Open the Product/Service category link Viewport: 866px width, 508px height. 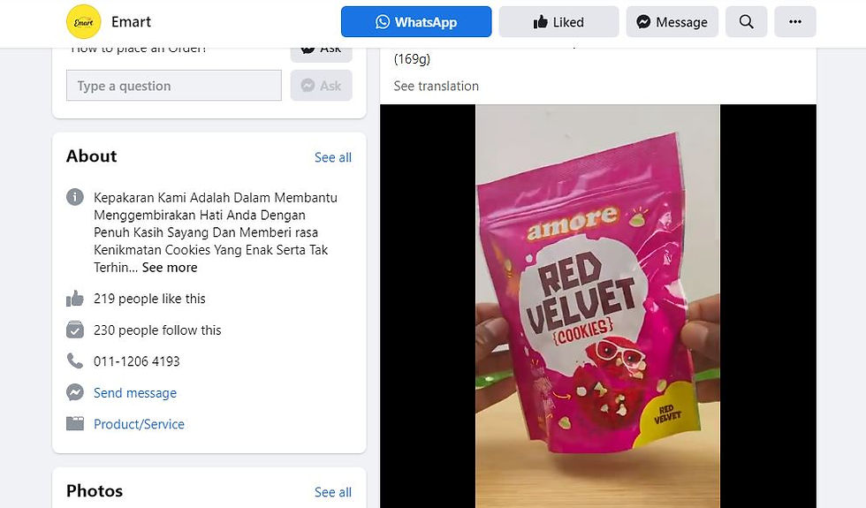pyautogui.click(x=140, y=424)
